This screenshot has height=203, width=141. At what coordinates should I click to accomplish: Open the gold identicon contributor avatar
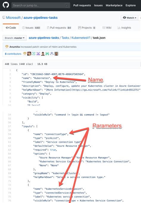pyautogui.click(x=25, y=54)
